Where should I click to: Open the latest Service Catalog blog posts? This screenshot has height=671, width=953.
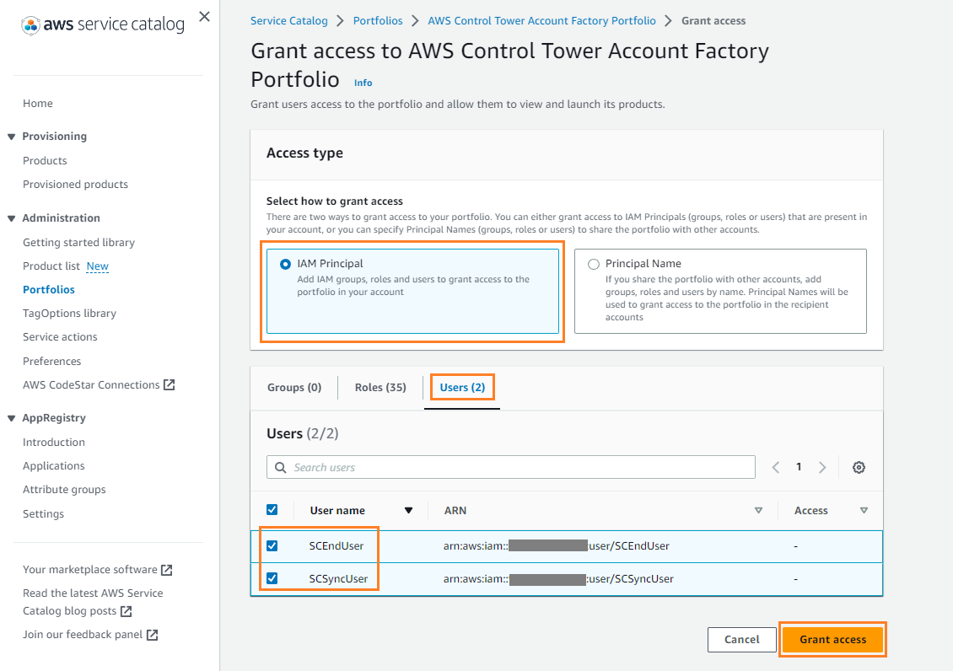[93, 601]
